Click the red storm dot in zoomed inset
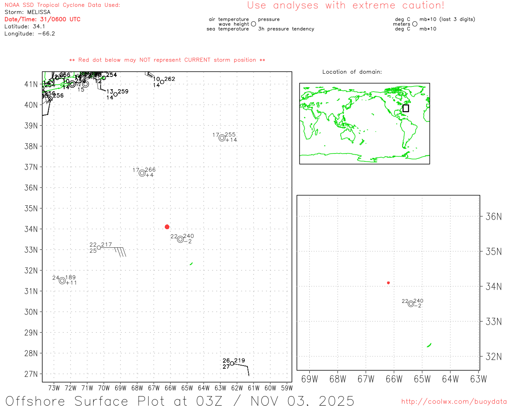 [388, 283]
